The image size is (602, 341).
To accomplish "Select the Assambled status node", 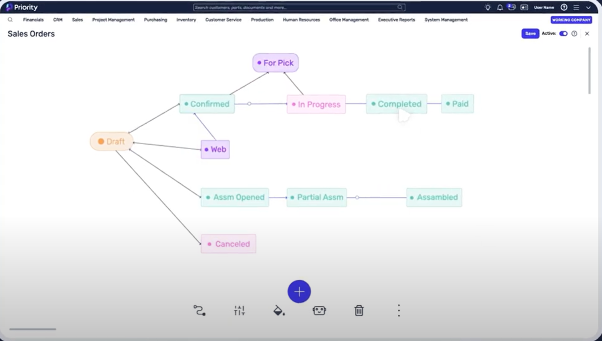I will (x=434, y=197).
